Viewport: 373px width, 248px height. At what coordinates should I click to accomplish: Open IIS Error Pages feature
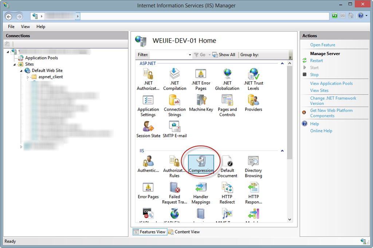point(148,190)
